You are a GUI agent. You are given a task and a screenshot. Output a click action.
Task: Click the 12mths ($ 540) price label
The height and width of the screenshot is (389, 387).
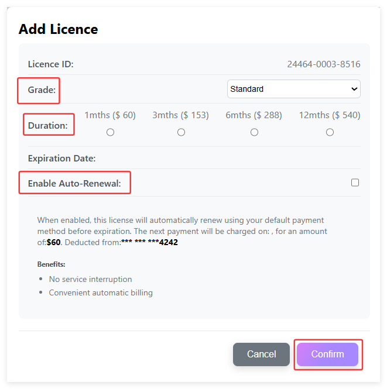point(329,115)
